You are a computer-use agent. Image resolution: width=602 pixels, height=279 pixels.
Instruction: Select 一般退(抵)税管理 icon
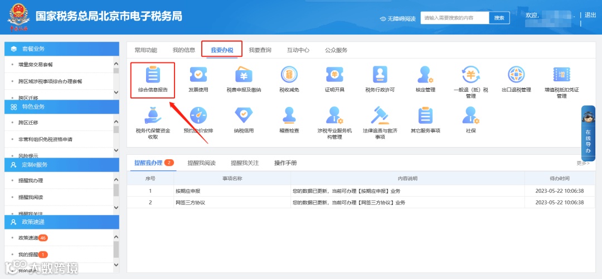pyautogui.click(x=470, y=75)
